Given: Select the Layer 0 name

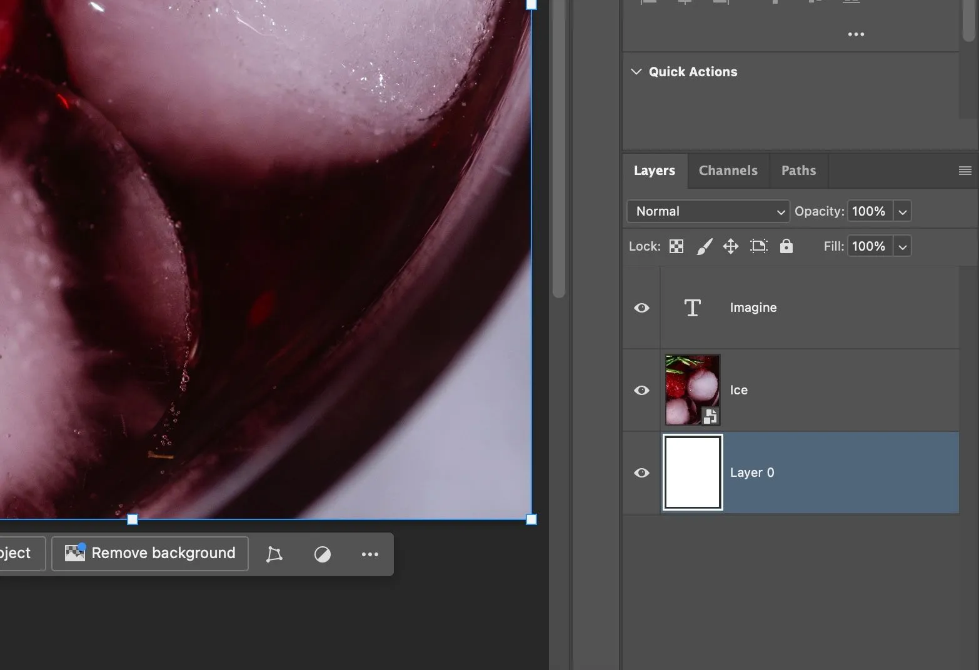Looking at the screenshot, I should click(752, 472).
